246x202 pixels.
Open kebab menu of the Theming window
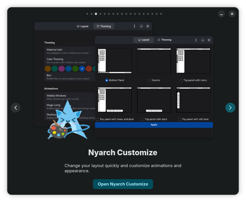[134, 26]
